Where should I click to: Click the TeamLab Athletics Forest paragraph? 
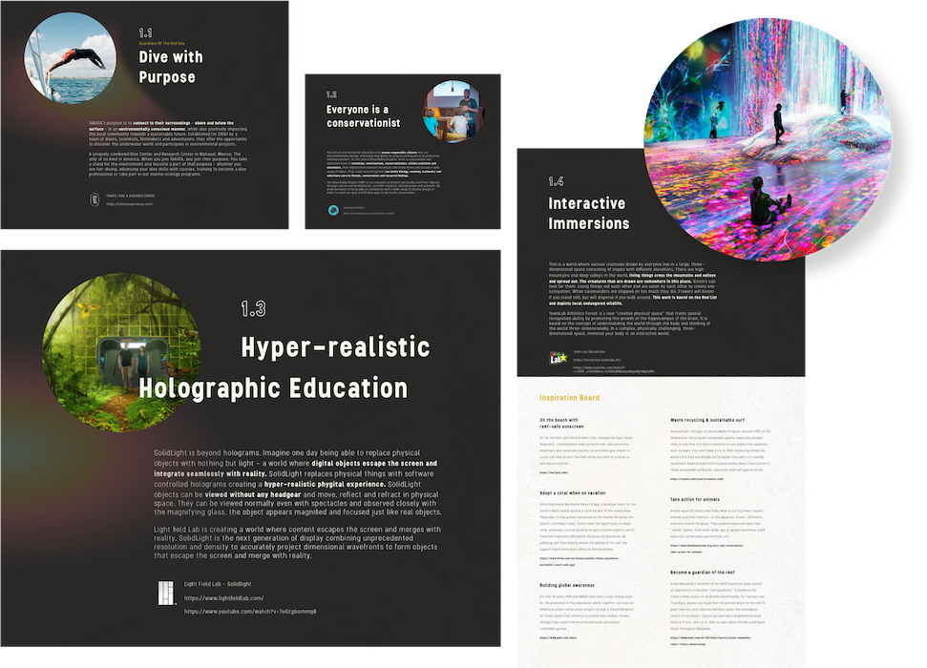click(x=629, y=324)
